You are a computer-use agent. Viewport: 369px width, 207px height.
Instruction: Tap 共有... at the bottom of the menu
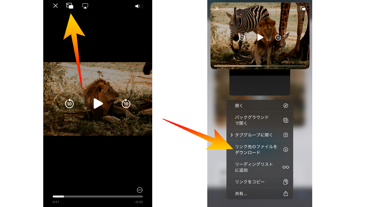click(241, 193)
